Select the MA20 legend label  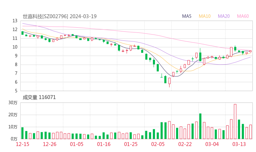coord(224,16)
